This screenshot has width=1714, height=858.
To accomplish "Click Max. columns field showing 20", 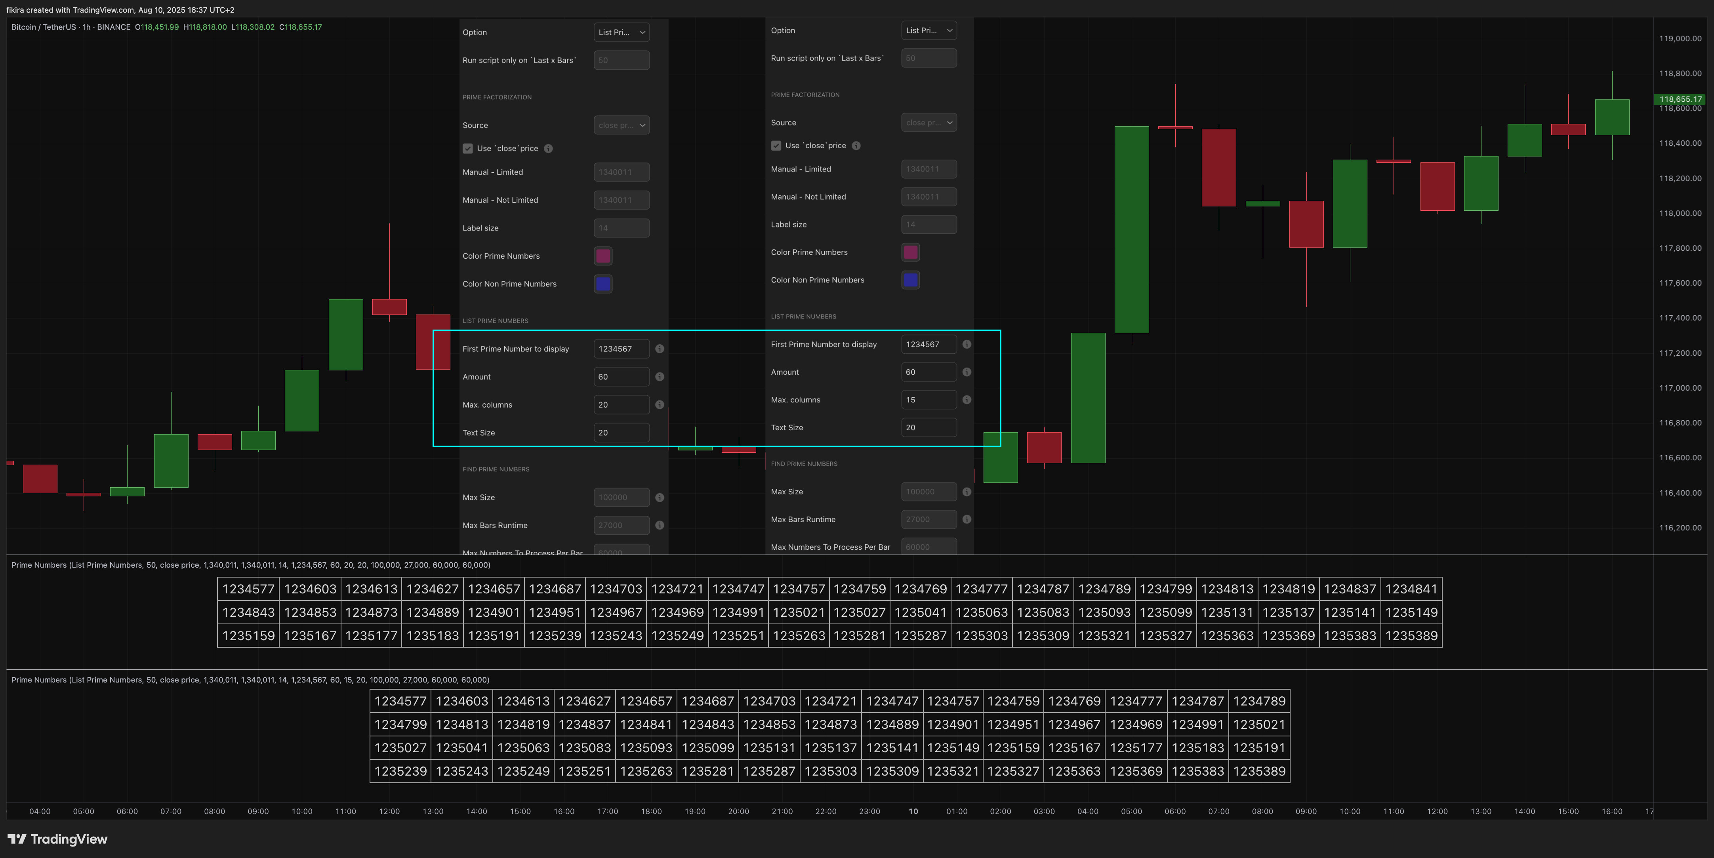I will (622, 405).
